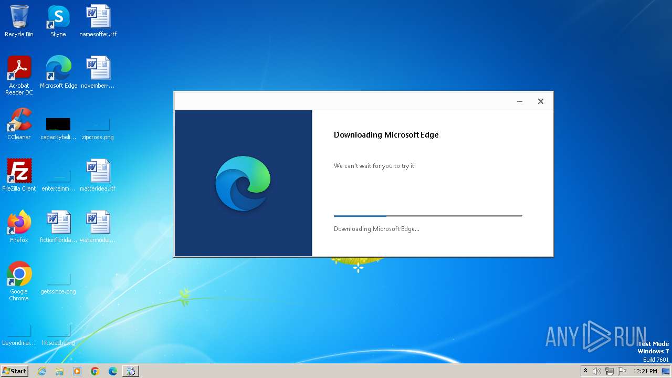The image size is (672, 378).
Task: Open the Action Center flag icon
Action: 622,371
